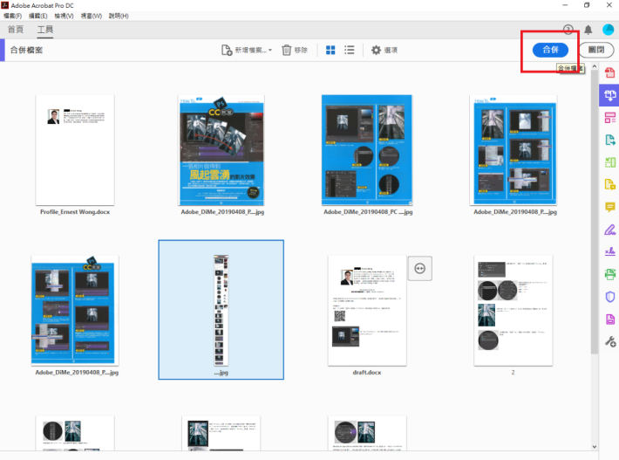This screenshot has width=619, height=460.
Task: Click the vertical scrollbar thumb
Action: coord(594,213)
